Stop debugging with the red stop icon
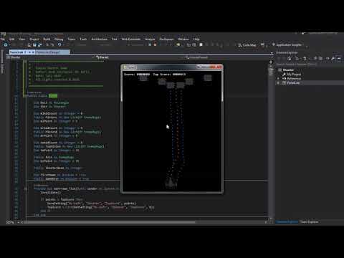Image resolution: width=344 pixels, height=258 pixels. (x=155, y=44)
